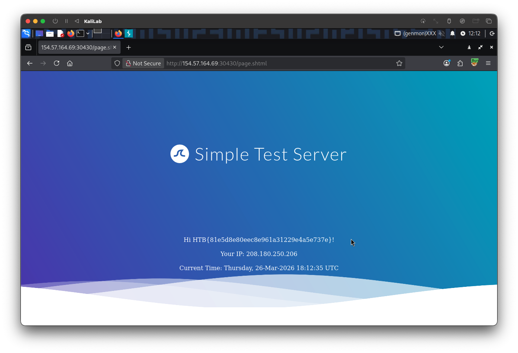This screenshot has height=353, width=518.
Task: Pause the KaliLab virtual machine
Action: [66, 21]
